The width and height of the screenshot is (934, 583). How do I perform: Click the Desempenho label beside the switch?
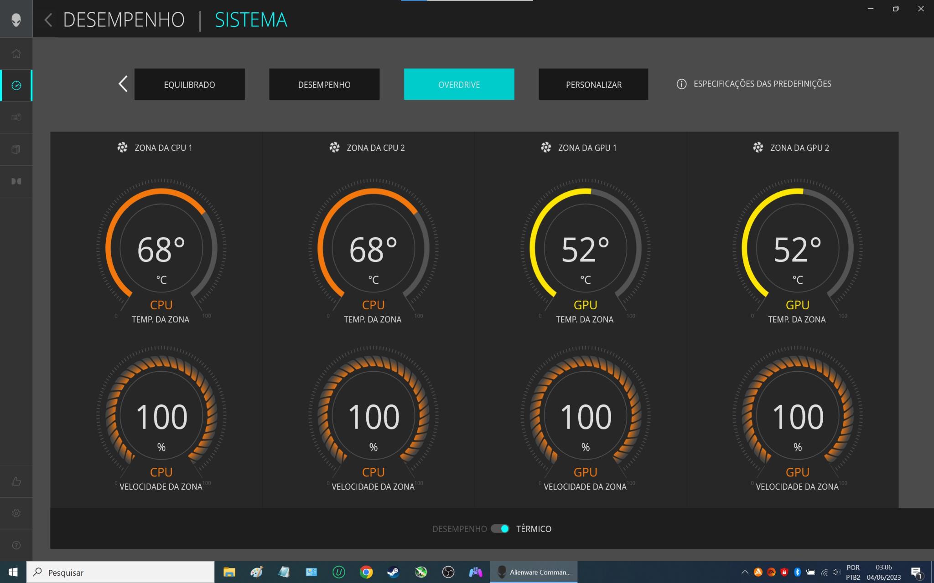(x=459, y=529)
